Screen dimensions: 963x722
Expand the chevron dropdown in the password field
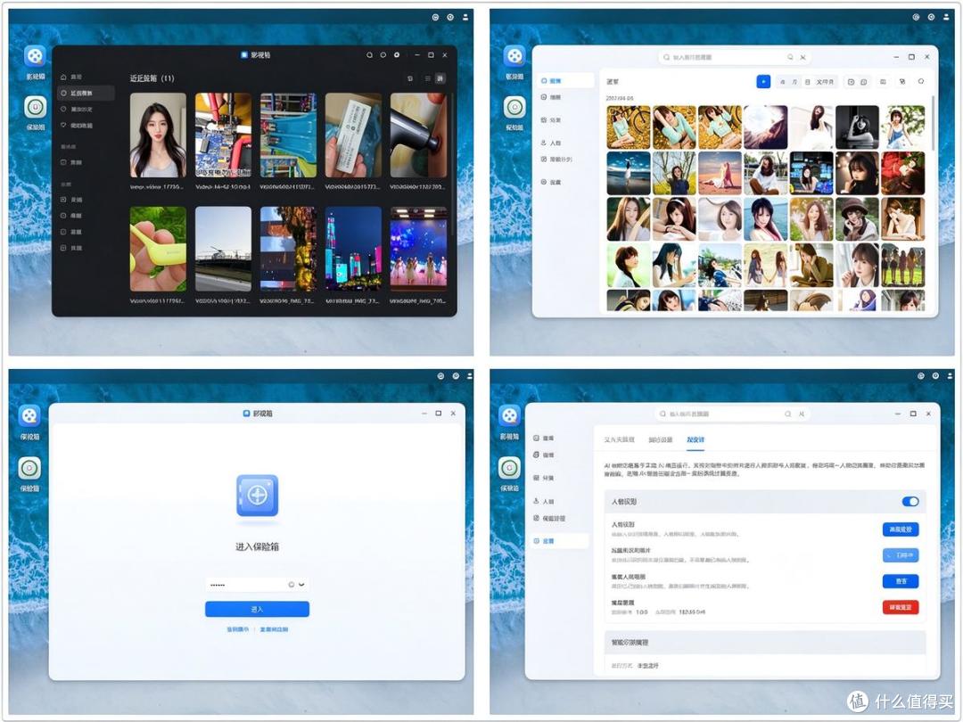301,585
